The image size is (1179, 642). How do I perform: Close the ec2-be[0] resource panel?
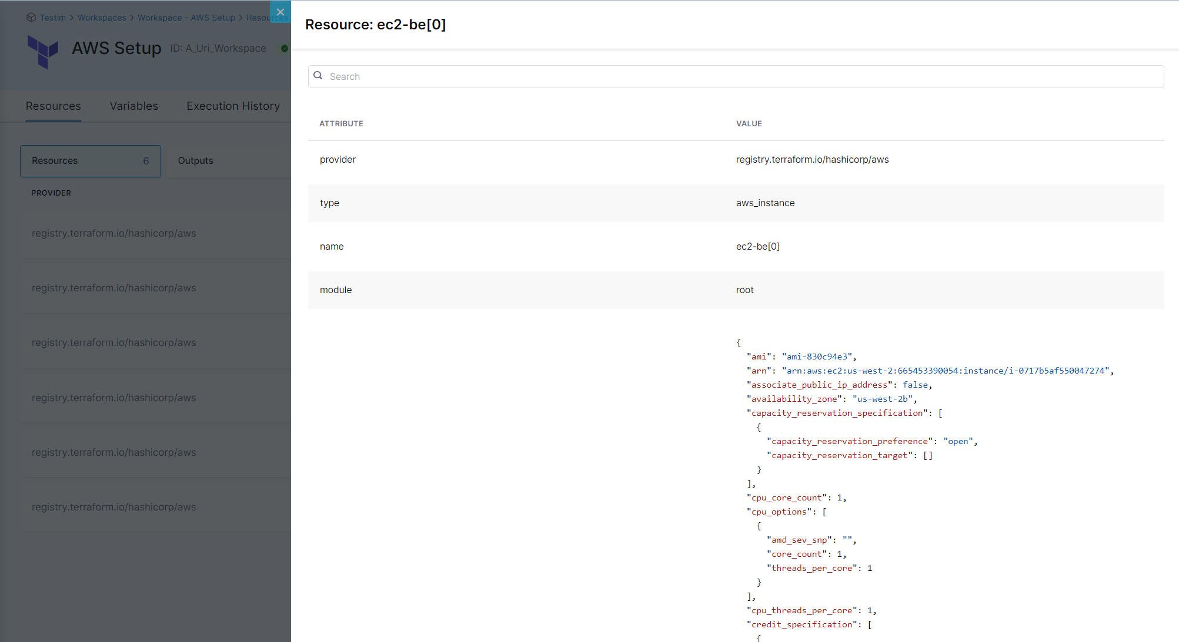[x=280, y=12]
